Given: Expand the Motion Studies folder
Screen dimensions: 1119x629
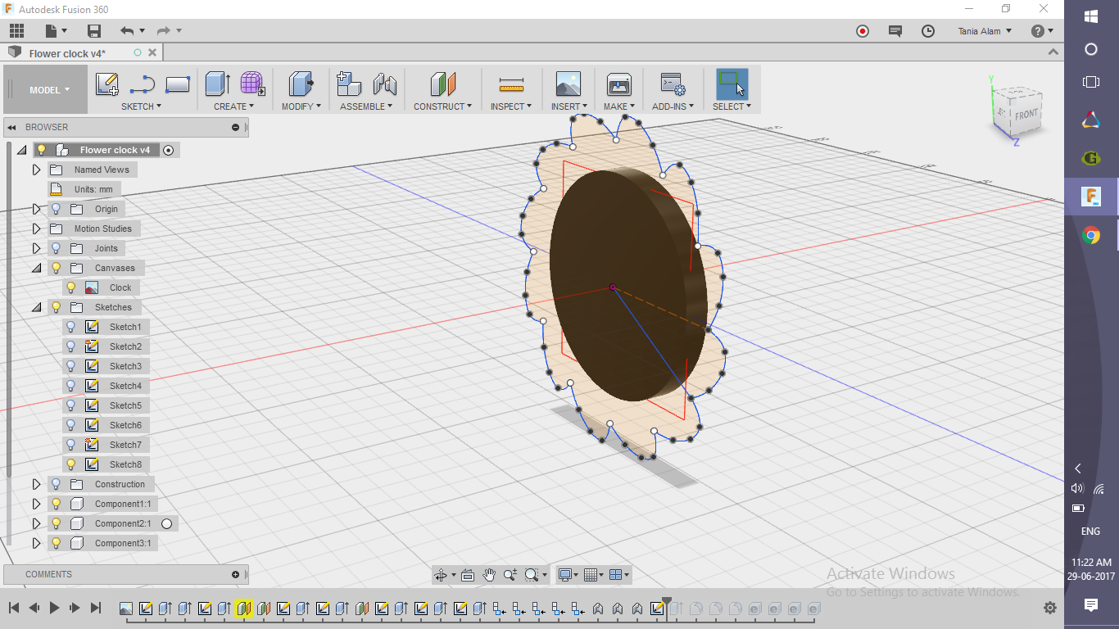Looking at the screenshot, I should coord(36,229).
